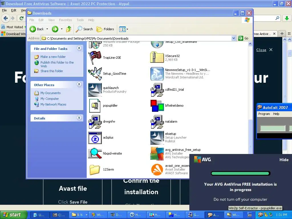The image size is (292, 219).
Task: Select the eksetup Setup Launcher icon
Action: pos(157,138)
